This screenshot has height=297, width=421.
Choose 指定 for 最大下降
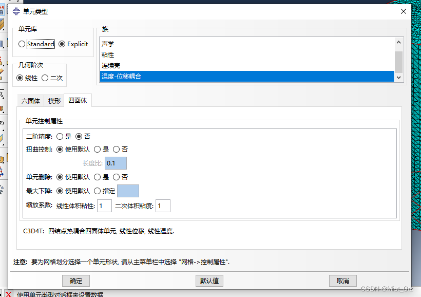pos(98,191)
